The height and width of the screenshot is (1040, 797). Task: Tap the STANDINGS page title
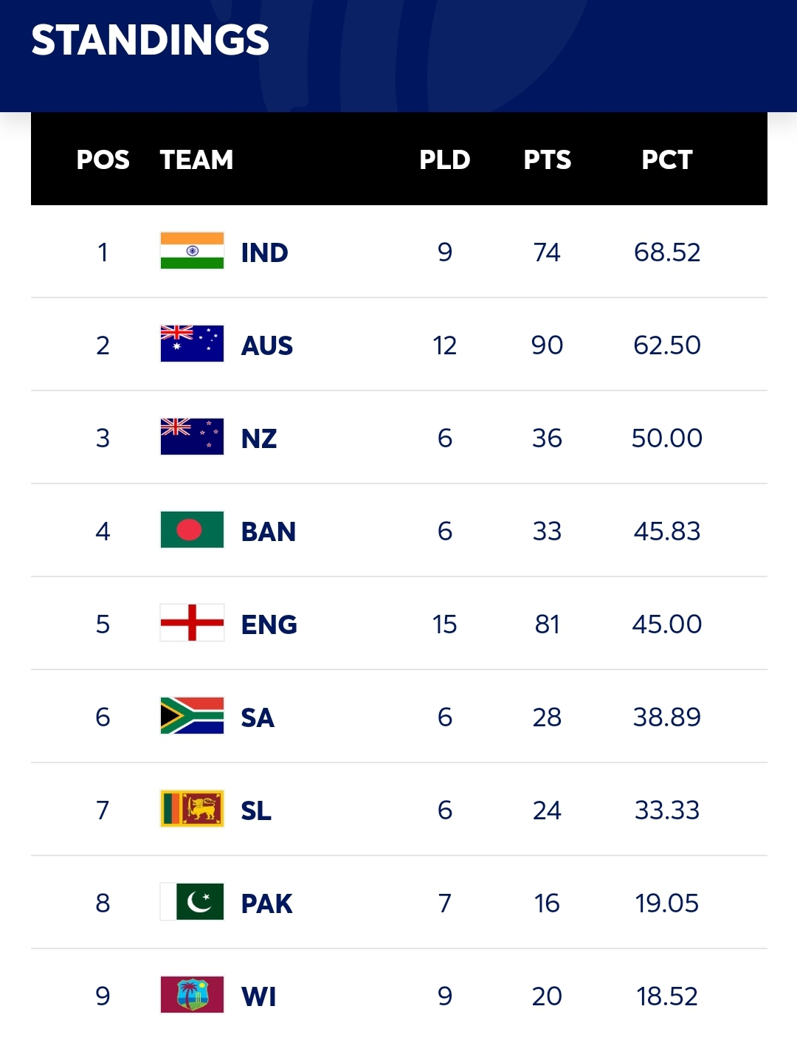coord(151,40)
